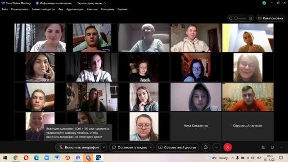
Task: Open Webex taskbar icon
Action: (x=99, y=158)
